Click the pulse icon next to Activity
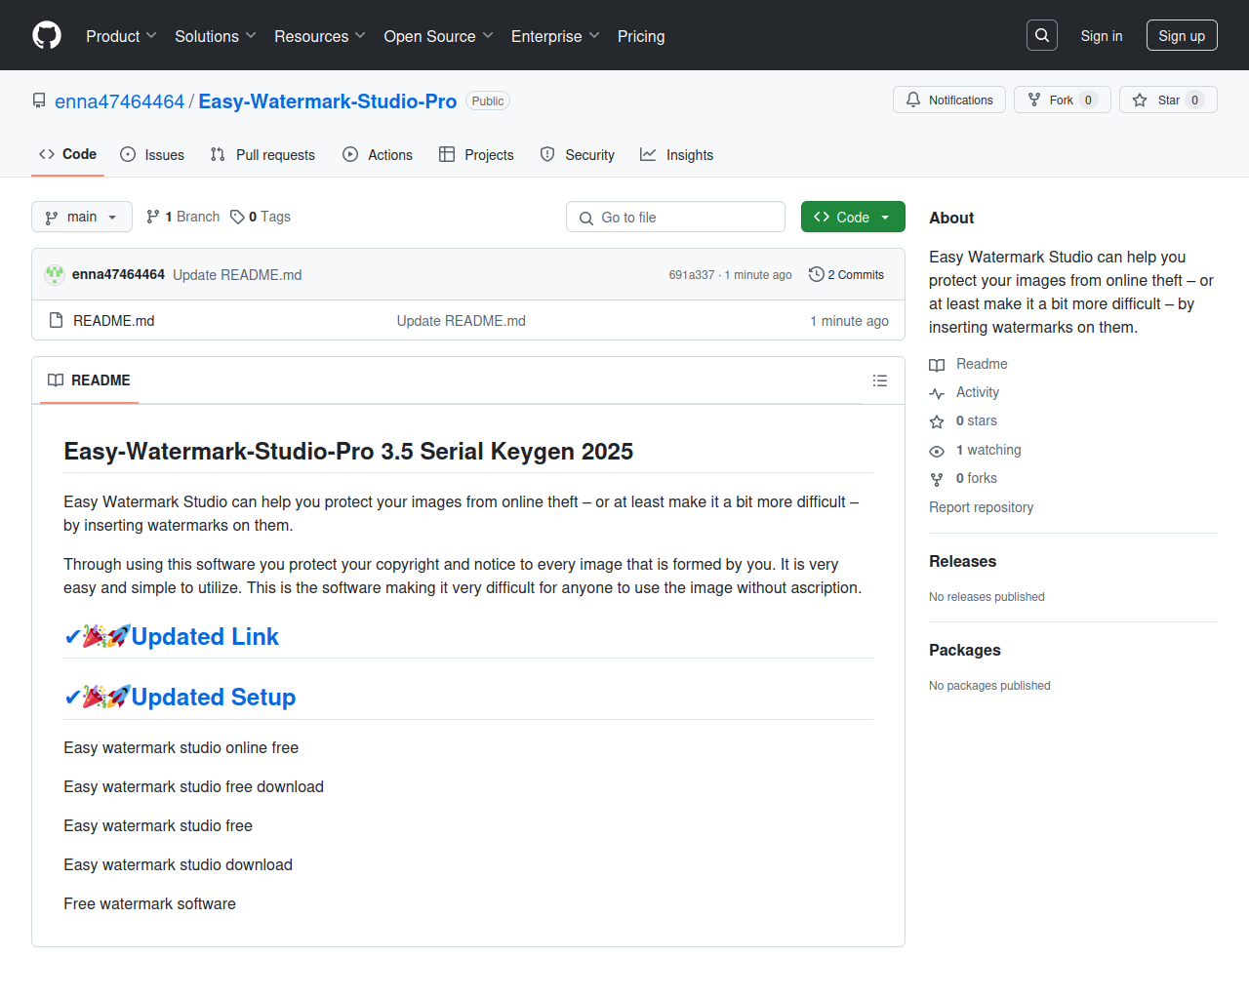 (937, 393)
